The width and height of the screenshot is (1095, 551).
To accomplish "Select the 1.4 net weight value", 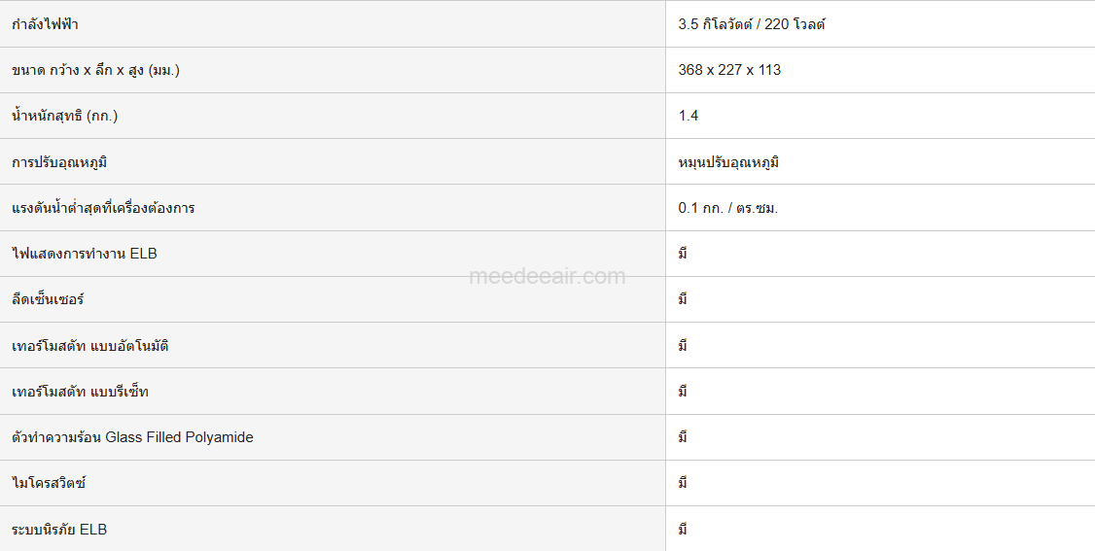I will 689,116.
